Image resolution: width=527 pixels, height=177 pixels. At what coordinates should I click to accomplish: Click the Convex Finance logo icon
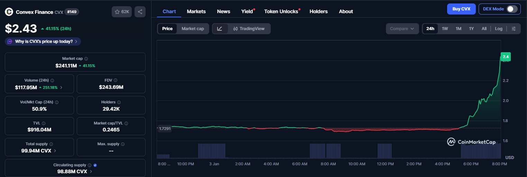point(9,12)
